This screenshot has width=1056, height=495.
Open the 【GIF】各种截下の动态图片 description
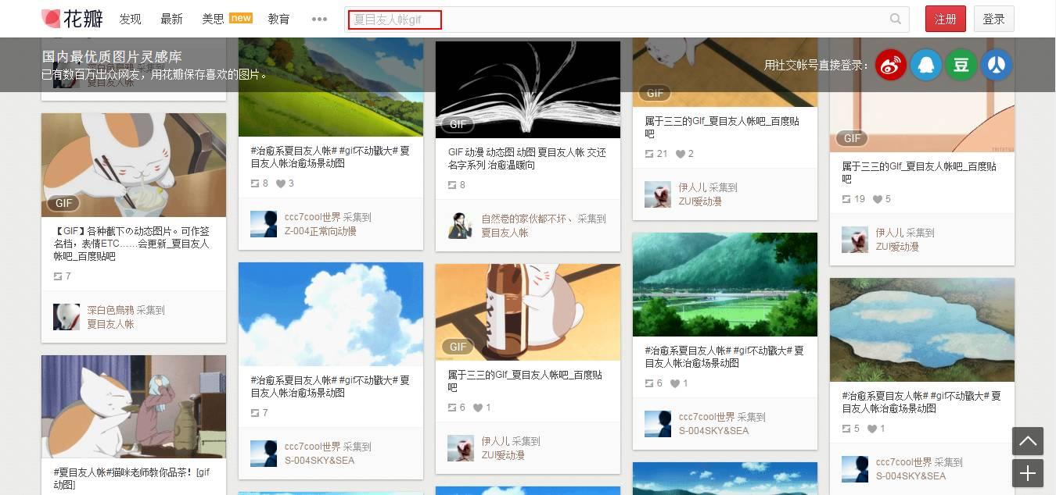tap(132, 244)
